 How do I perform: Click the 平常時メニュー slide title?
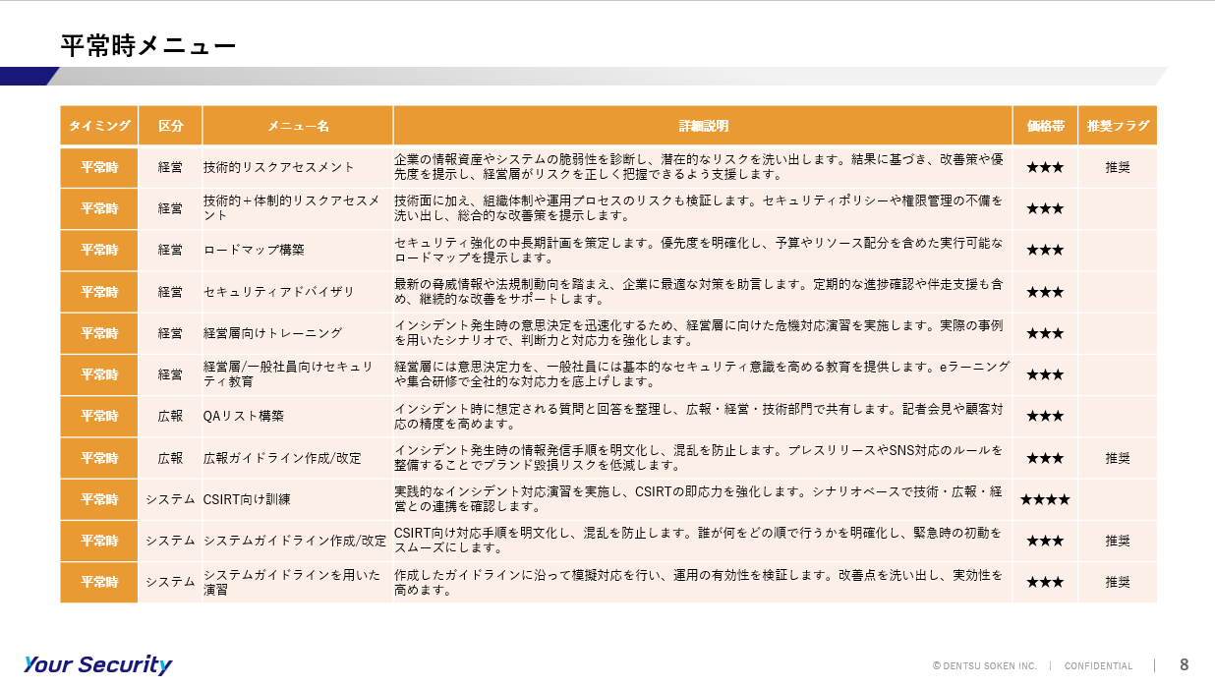click(x=148, y=45)
